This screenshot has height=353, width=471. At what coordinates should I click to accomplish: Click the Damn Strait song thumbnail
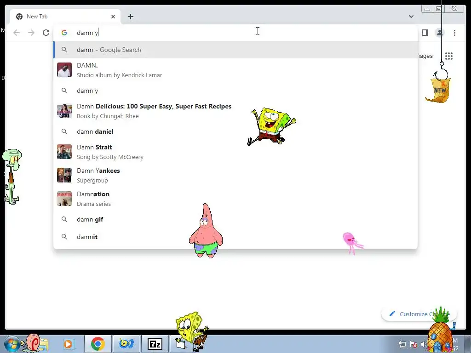64,152
